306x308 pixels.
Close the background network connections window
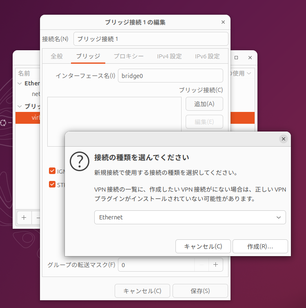(x=250, y=58)
